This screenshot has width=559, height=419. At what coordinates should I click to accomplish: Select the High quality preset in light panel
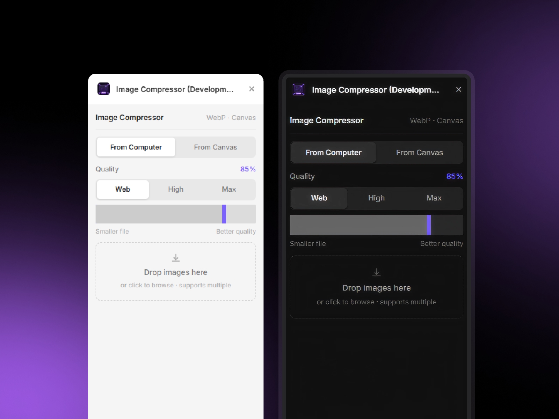[x=175, y=189]
